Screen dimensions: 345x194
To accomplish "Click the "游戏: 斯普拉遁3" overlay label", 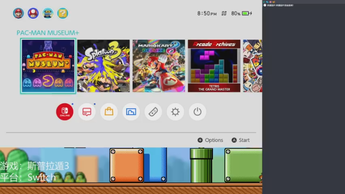I will [34, 166].
